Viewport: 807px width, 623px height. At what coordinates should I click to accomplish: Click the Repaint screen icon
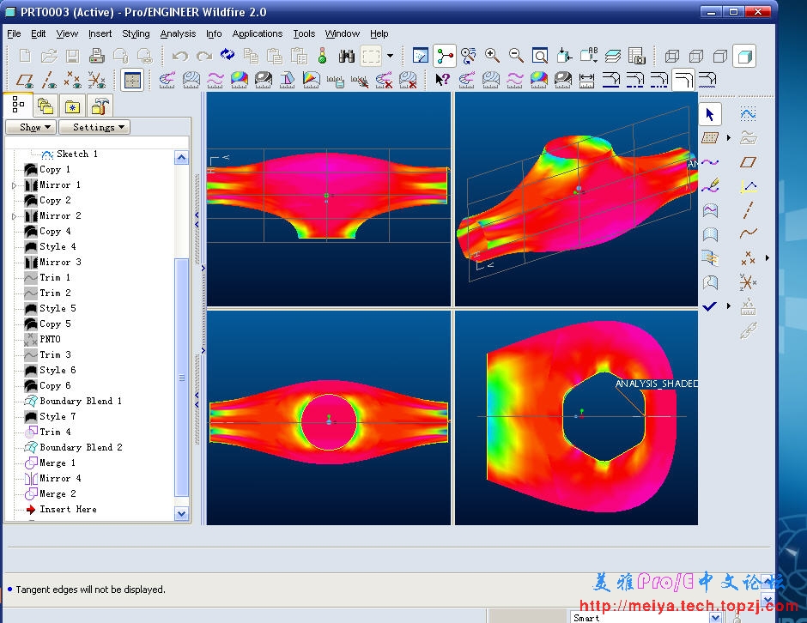pos(421,56)
